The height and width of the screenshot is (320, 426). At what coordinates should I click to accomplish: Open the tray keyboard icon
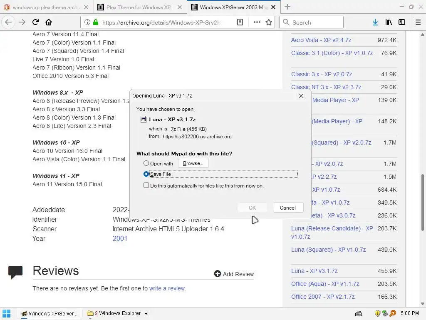(359, 314)
